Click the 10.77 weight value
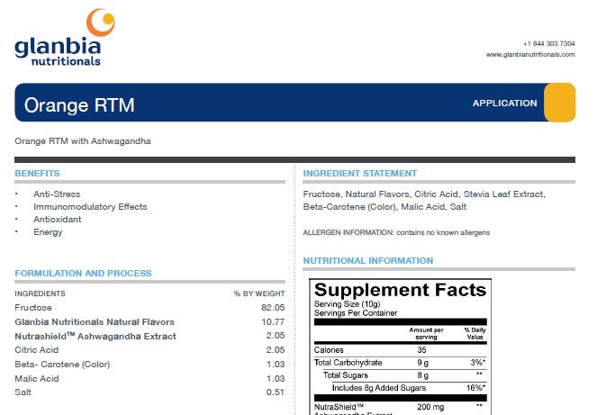597x415 pixels. [x=273, y=322]
